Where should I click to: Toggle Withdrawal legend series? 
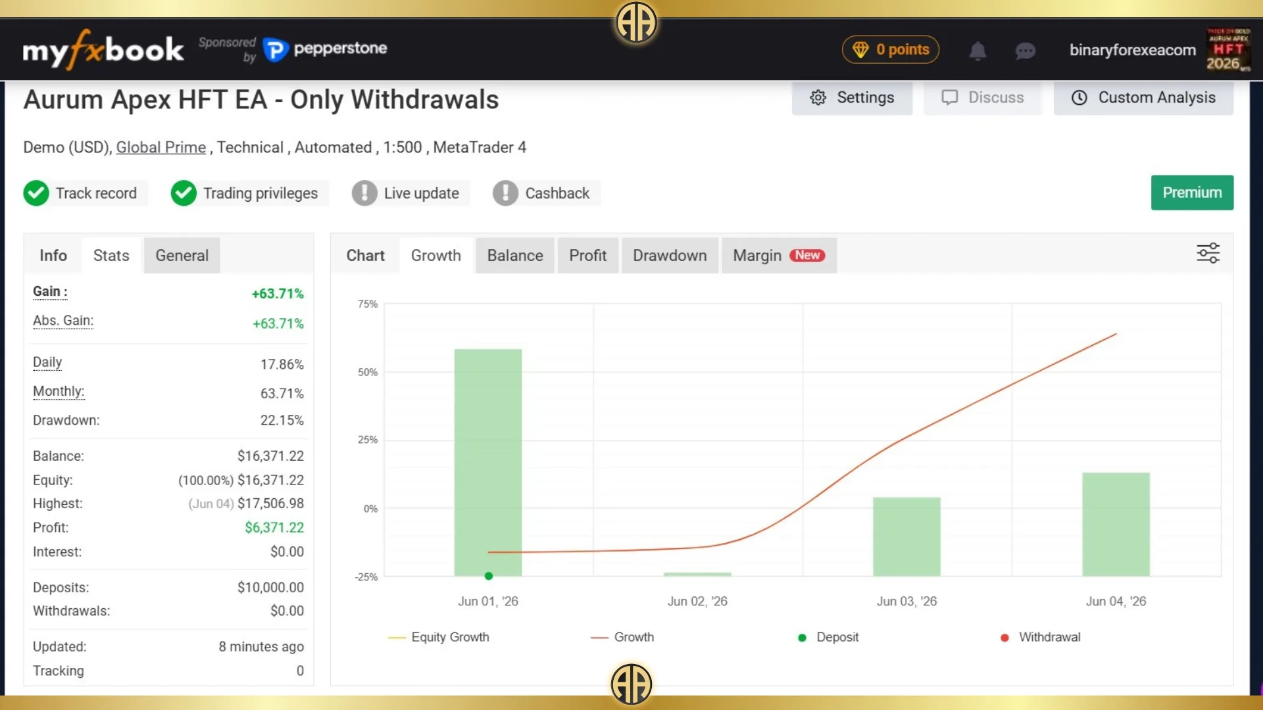(x=1041, y=637)
